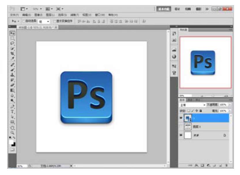Expand more workspaces double-arrow
The image size is (240, 175).
207,9
